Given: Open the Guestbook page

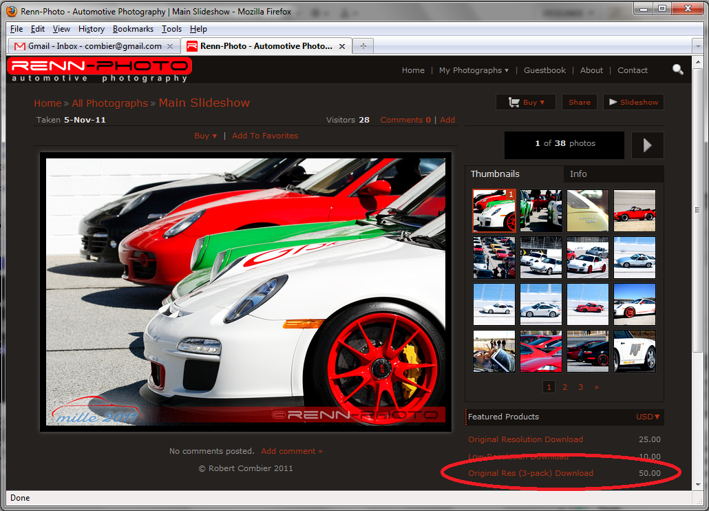Looking at the screenshot, I should (544, 70).
